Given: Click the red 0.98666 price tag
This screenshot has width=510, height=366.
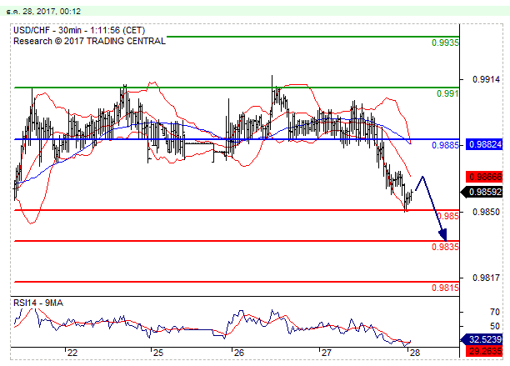Looking at the screenshot, I should 485,177.
